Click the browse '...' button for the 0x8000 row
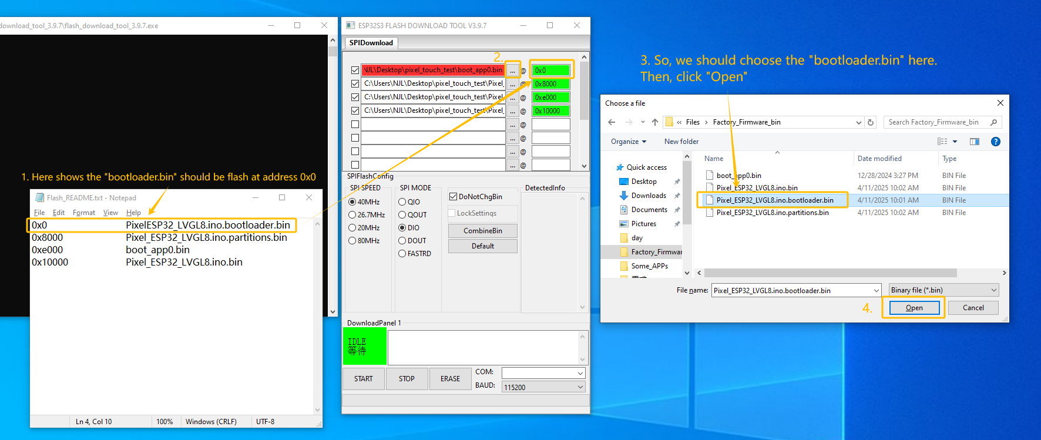The height and width of the screenshot is (440, 1041). click(513, 84)
